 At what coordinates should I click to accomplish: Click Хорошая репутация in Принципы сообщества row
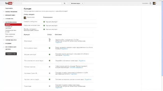[x=51, y=22]
